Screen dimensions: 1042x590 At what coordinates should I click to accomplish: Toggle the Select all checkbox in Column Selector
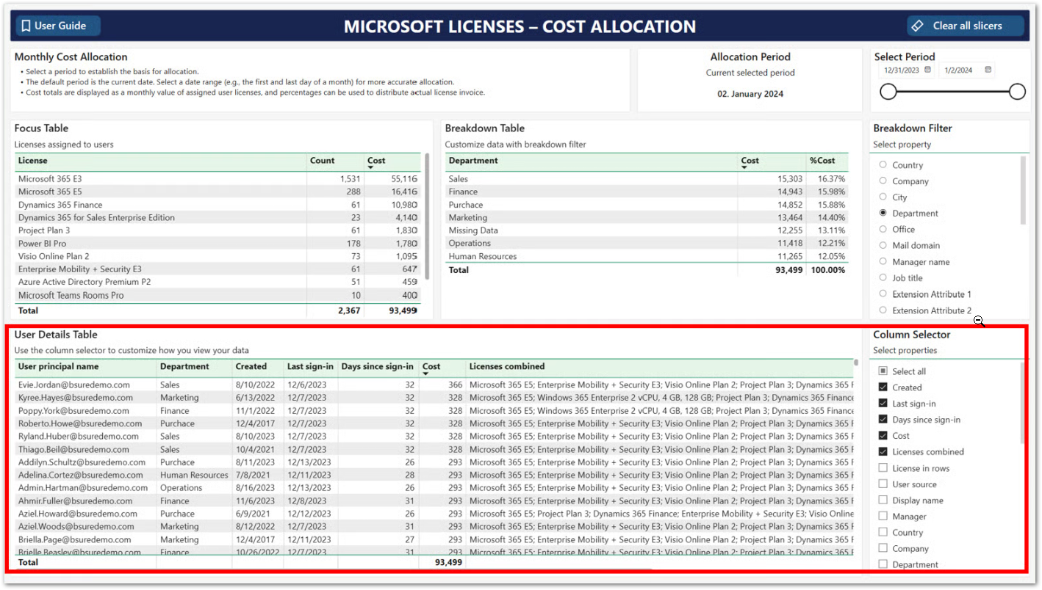click(x=883, y=371)
